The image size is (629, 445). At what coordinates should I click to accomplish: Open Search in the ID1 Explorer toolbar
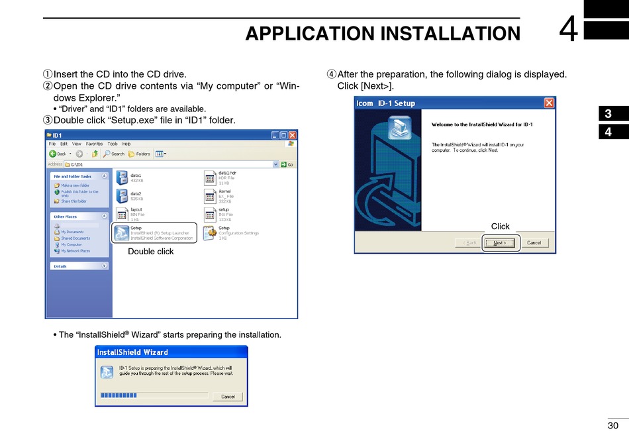(x=114, y=154)
